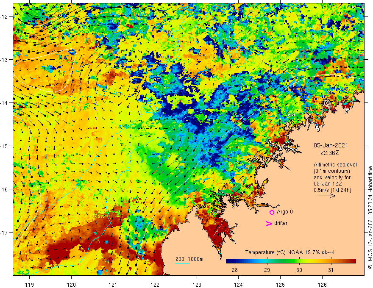Click the time label 22:36Z
Image resolution: width=373 pixels, height=288 pixels.
329,153
